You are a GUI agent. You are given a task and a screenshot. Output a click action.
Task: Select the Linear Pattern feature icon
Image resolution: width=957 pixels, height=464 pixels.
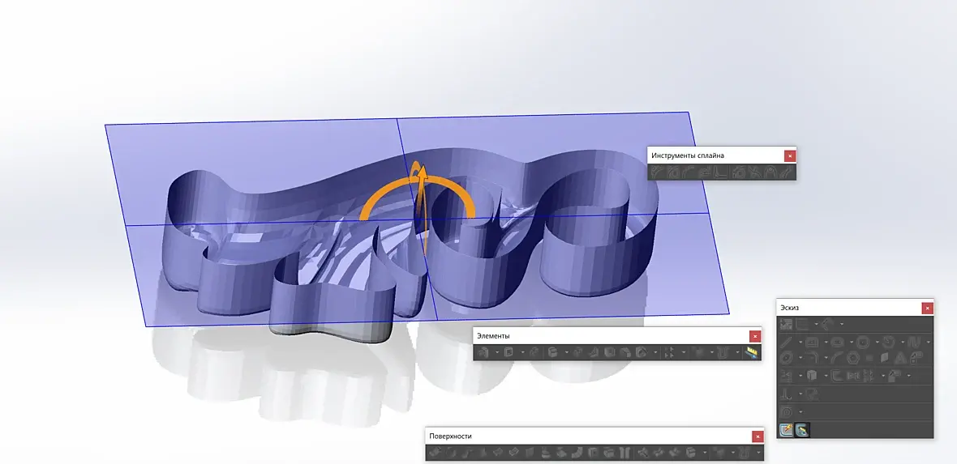[x=669, y=352]
